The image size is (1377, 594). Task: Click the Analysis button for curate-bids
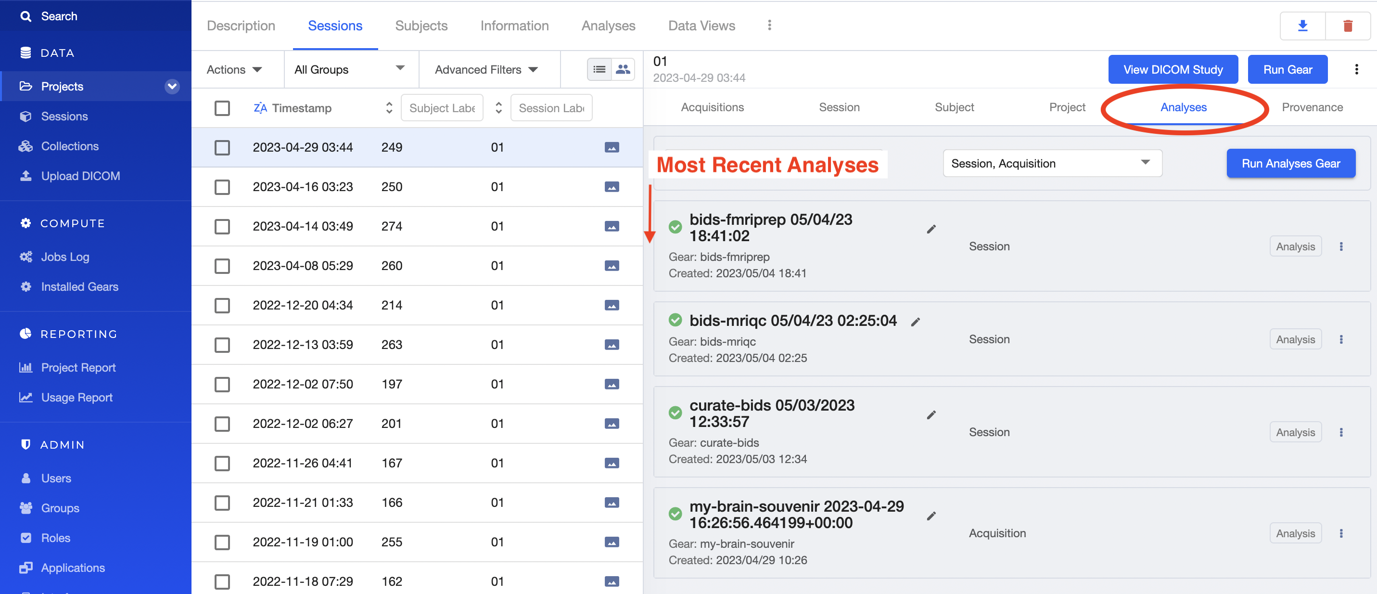pyautogui.click(x=1295, y=432)
